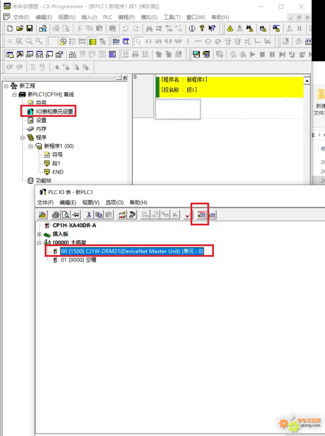Click the red checkmark verify icon in IO table
Image resolution: width=325 pixels, height=436 pixels.
click(188, 215)
